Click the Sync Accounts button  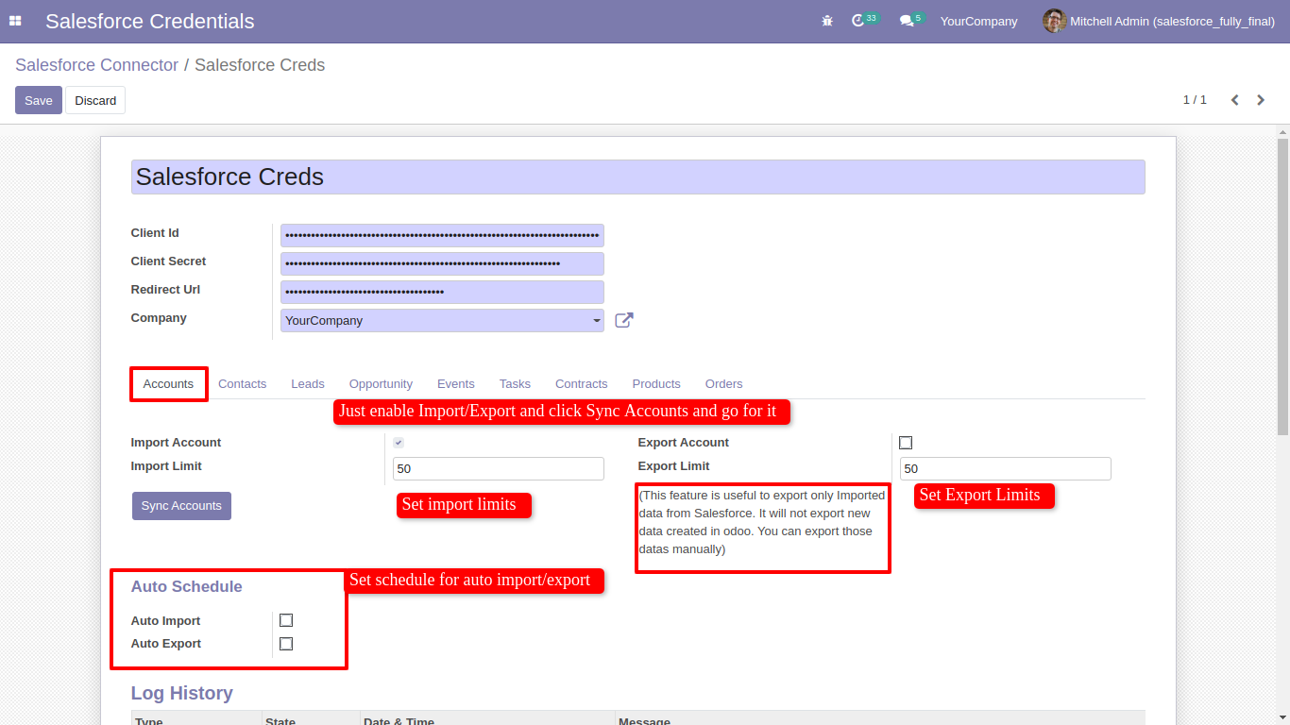181,506
